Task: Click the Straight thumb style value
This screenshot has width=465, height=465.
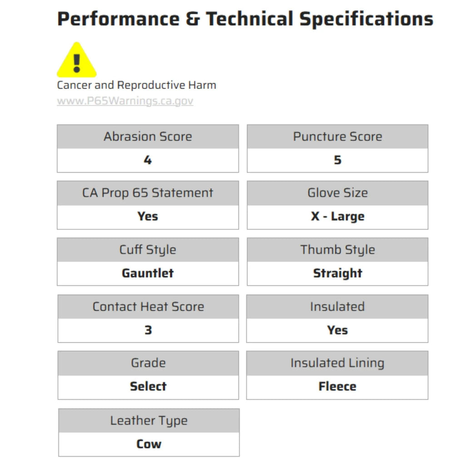Action: point(337,273)
